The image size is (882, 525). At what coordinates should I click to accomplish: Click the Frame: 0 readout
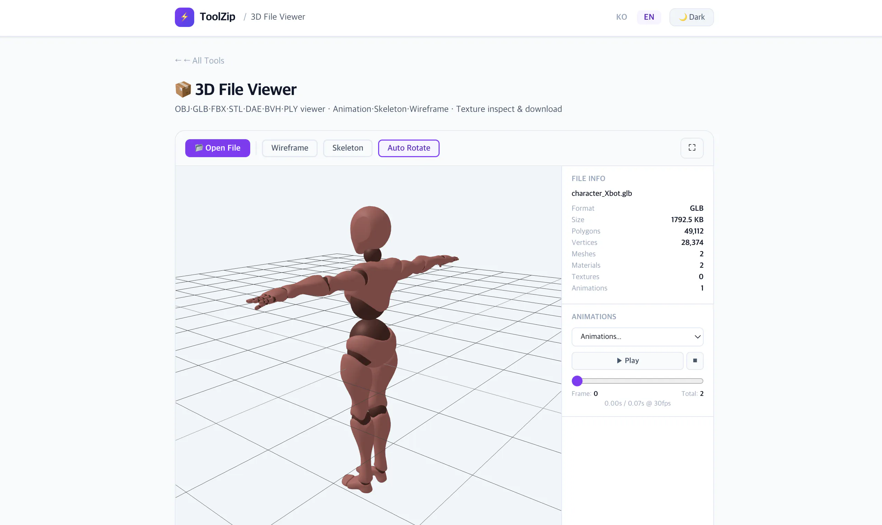coord(585,393)
